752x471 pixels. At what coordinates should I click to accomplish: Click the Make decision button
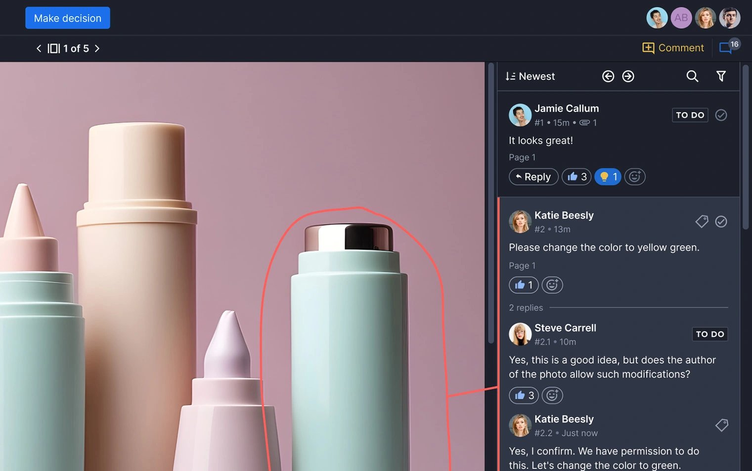(68, 18)
